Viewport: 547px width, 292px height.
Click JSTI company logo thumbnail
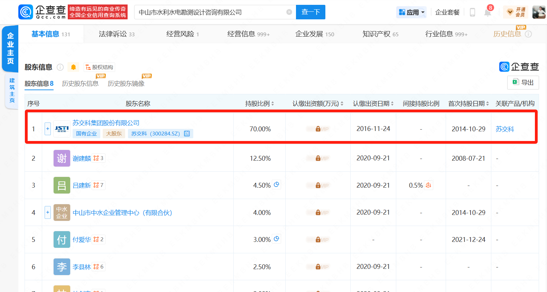pos(62,129)
